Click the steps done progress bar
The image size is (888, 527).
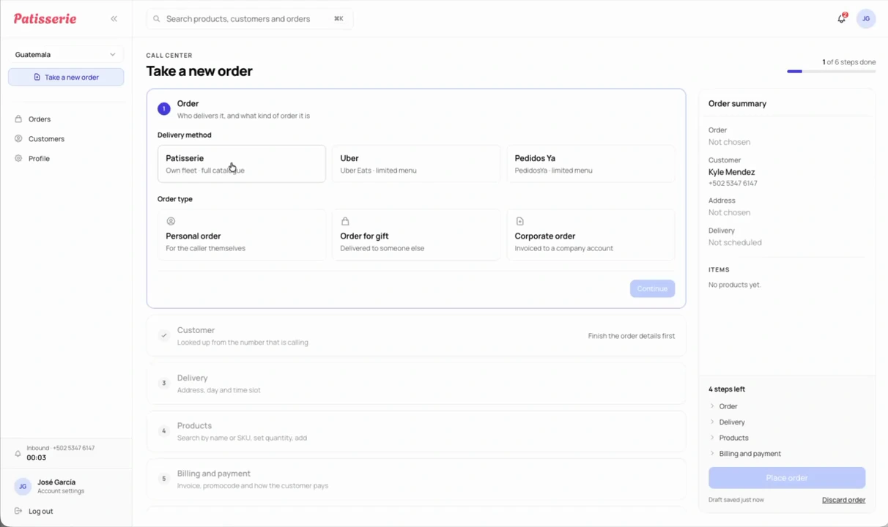pos(832,72)
